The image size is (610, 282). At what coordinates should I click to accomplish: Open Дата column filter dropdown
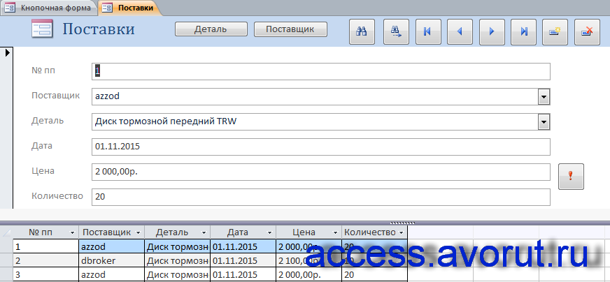coord(269,232)
